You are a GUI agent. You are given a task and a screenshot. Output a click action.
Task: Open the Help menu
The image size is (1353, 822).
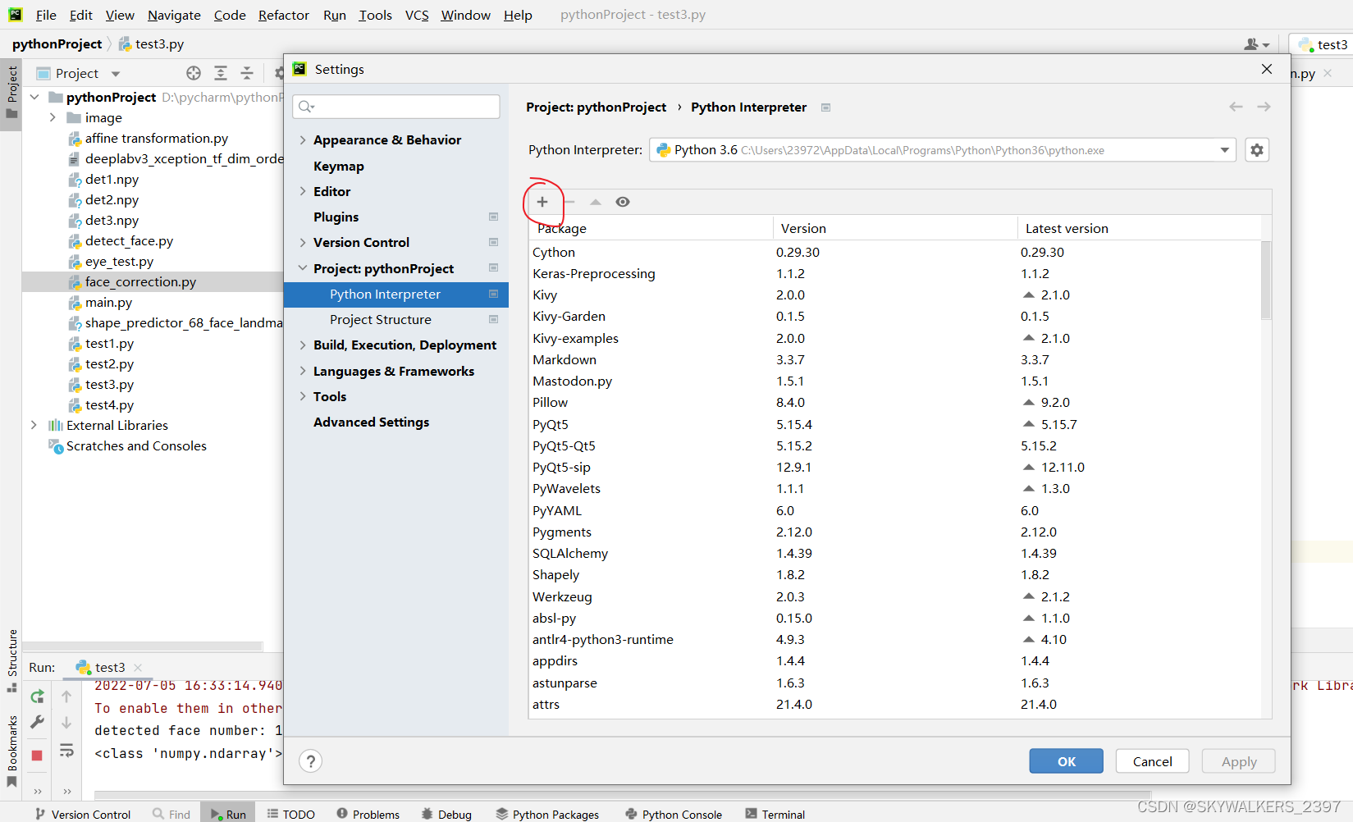[x=518, y=15]
